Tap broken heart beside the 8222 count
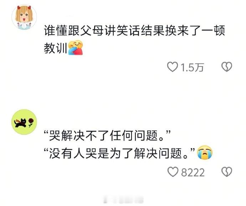This screenshot has width=246, height=206. pos(227,172)
